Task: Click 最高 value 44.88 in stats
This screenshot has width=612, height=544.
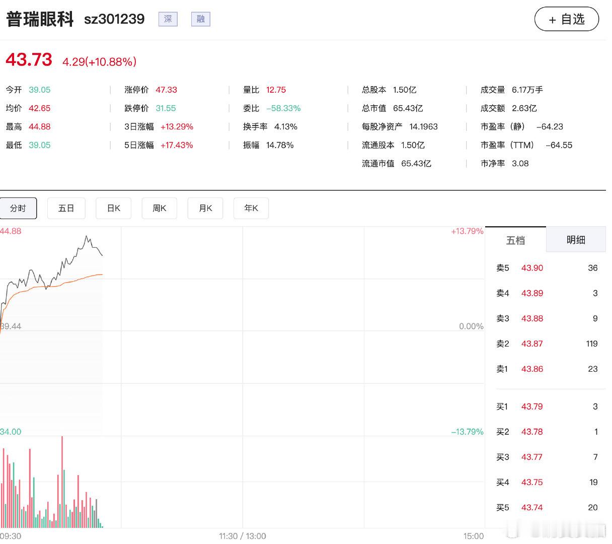Action: pos(40,127)
